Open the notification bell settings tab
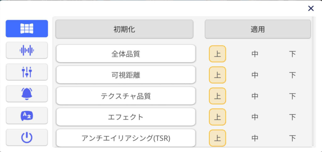Screen dimensions: 322x152 point(27,94)
